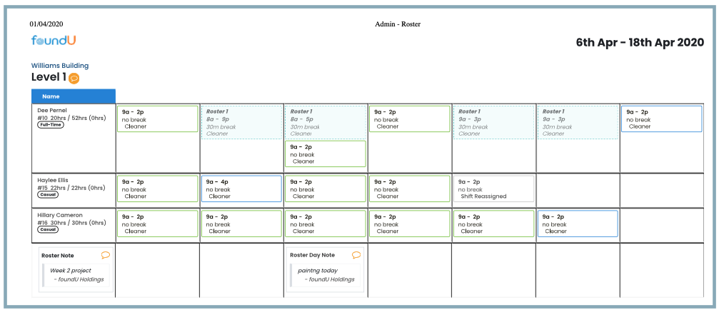Click the 6th Apr - 18th Apr 2020 date range

640,42
